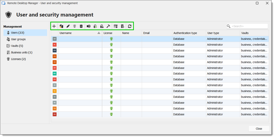This screenshot has height=138, width=275.
Task: Click the hammer tool icon
Action: [108, 26]
